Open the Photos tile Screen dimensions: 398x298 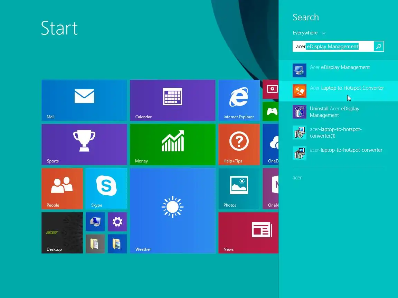239,189
